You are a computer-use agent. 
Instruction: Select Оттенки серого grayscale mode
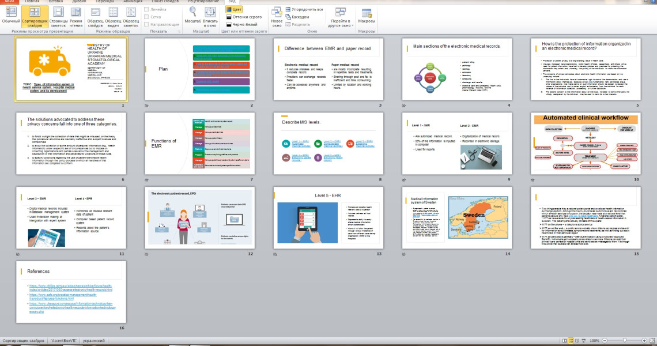(244, 17)
